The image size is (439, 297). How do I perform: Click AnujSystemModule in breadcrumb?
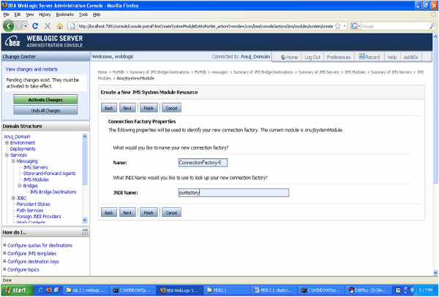[135, 78]
